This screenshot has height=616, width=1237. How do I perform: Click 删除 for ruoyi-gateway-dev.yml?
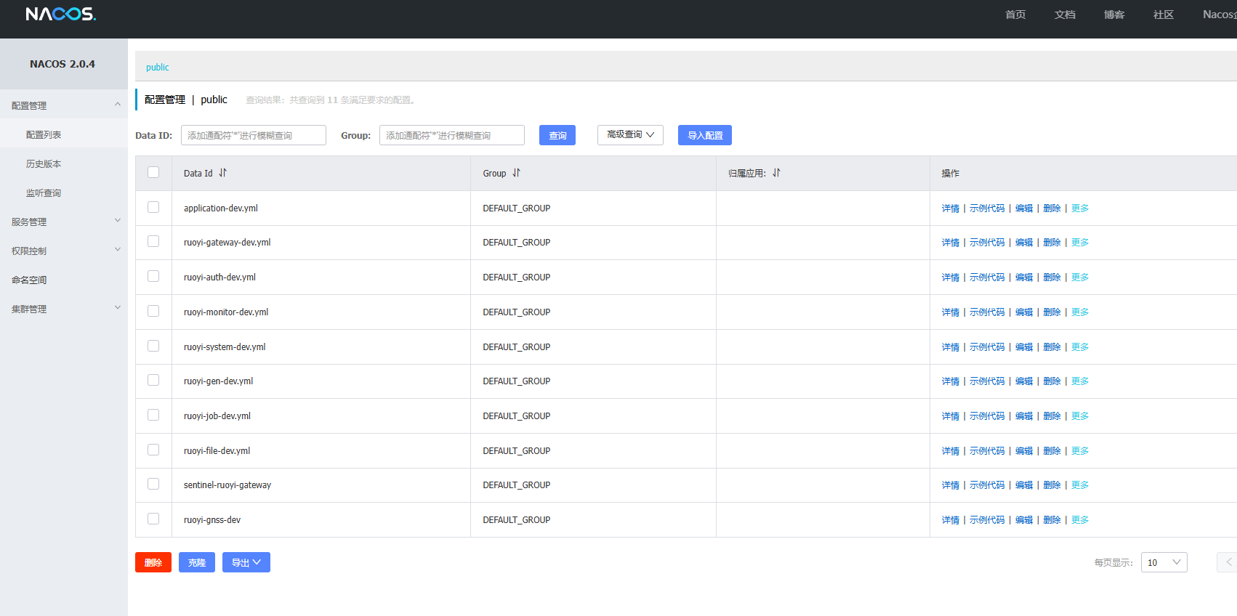pyautogui.click(x=1052, y=243)
